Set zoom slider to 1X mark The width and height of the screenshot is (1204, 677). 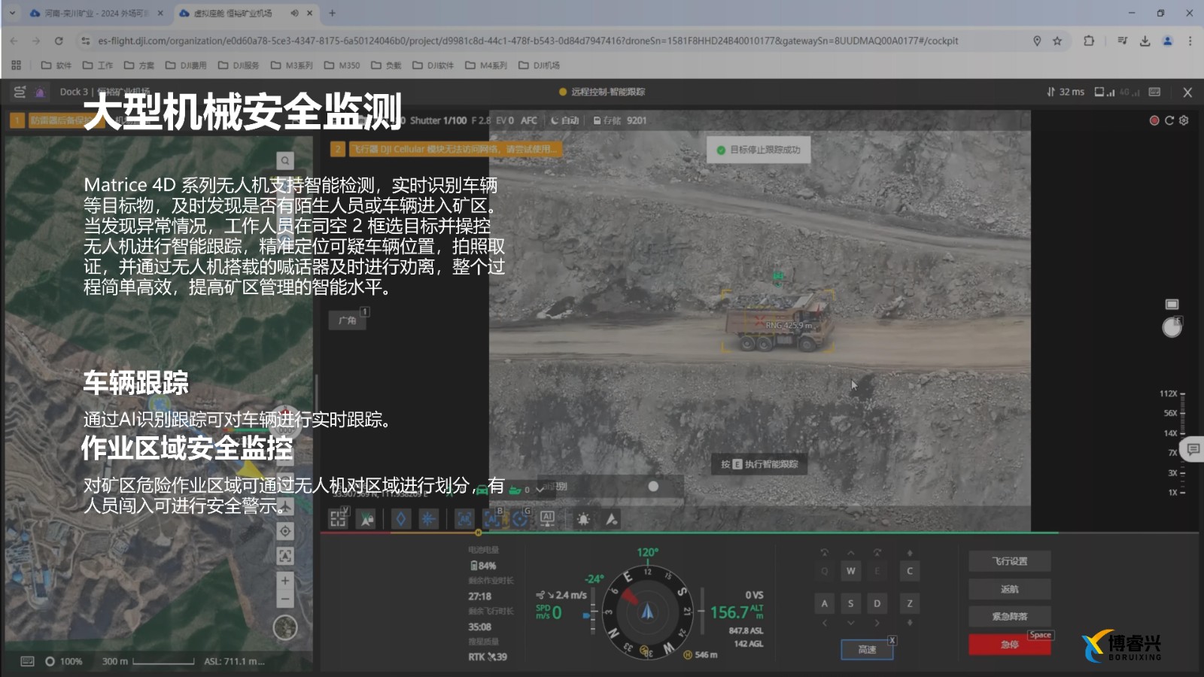pyautogui.click(x=1175, y=492)
